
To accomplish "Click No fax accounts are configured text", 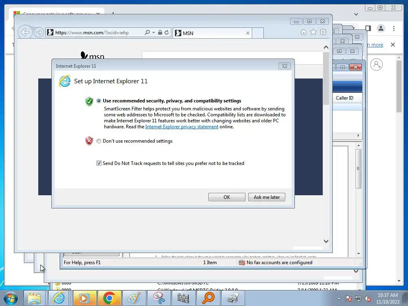I will [279, 263].
